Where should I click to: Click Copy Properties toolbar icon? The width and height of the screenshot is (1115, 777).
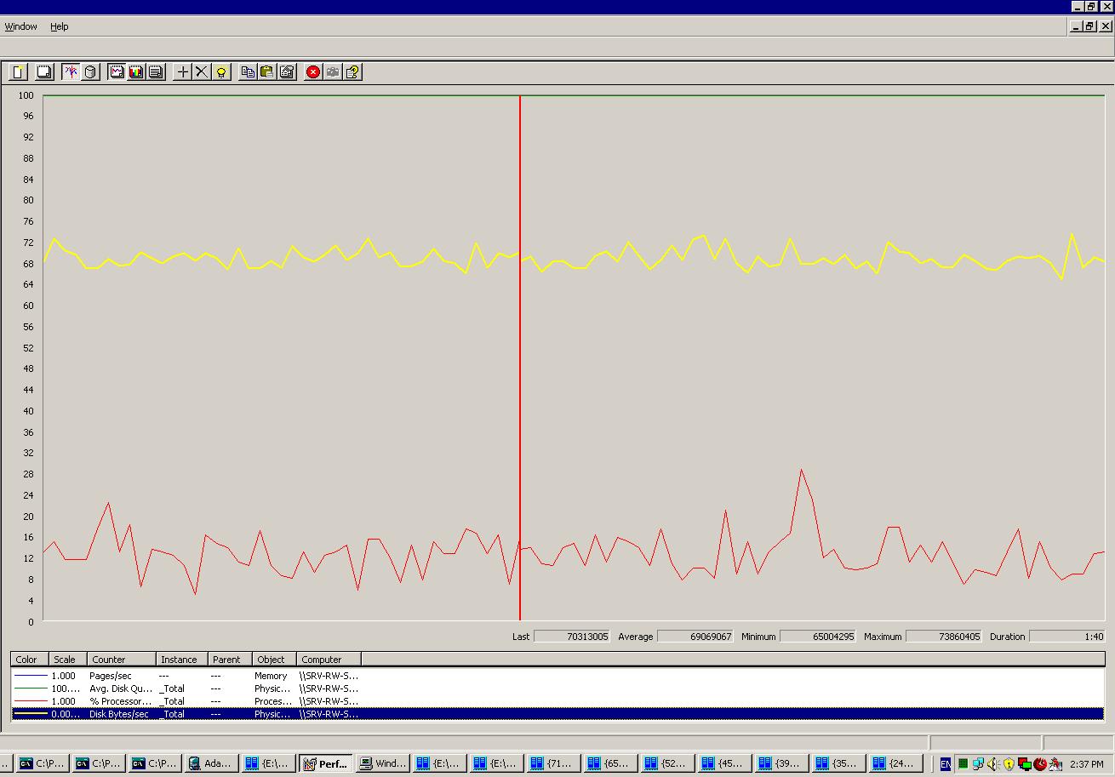coord(248,72)
